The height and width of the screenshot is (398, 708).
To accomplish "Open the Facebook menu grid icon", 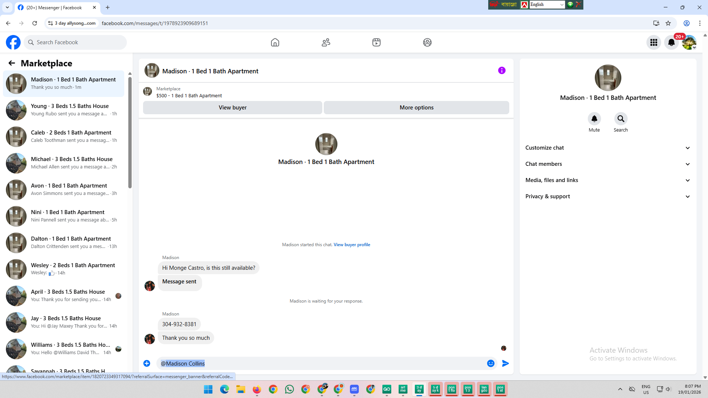I will (x=653, y=42).
